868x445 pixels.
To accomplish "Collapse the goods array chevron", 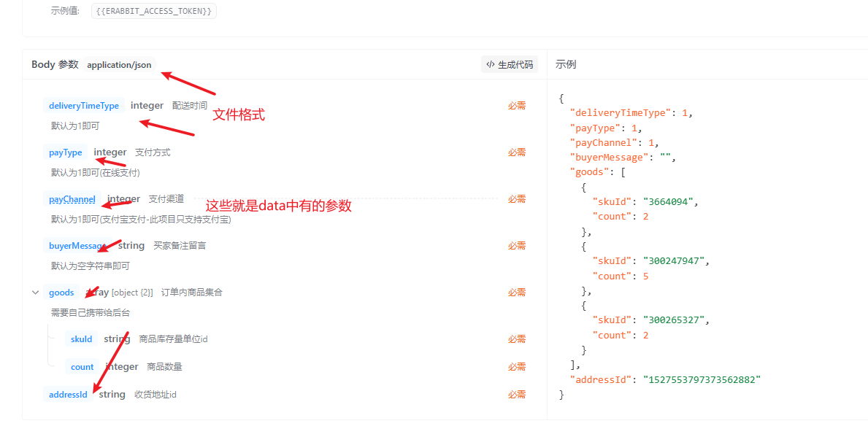I will [36, 293].
